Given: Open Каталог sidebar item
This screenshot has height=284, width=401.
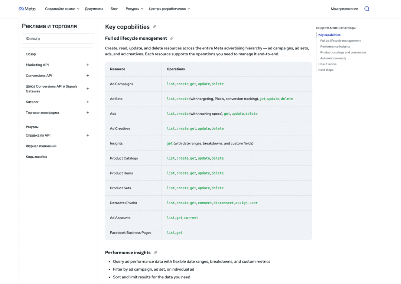Looking at the screenshot, I should 32,102.
